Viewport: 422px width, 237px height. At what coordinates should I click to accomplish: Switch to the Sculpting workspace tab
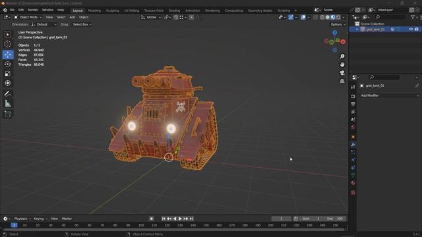[x=113, y=11]
